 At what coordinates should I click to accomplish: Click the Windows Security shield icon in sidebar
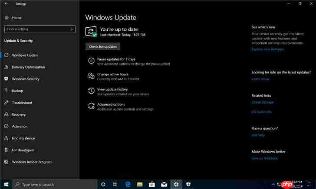6,79
